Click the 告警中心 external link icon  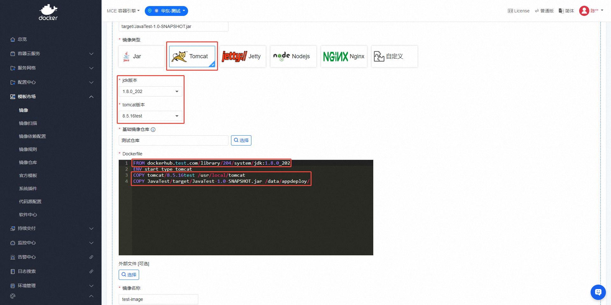tap(91, 257)
